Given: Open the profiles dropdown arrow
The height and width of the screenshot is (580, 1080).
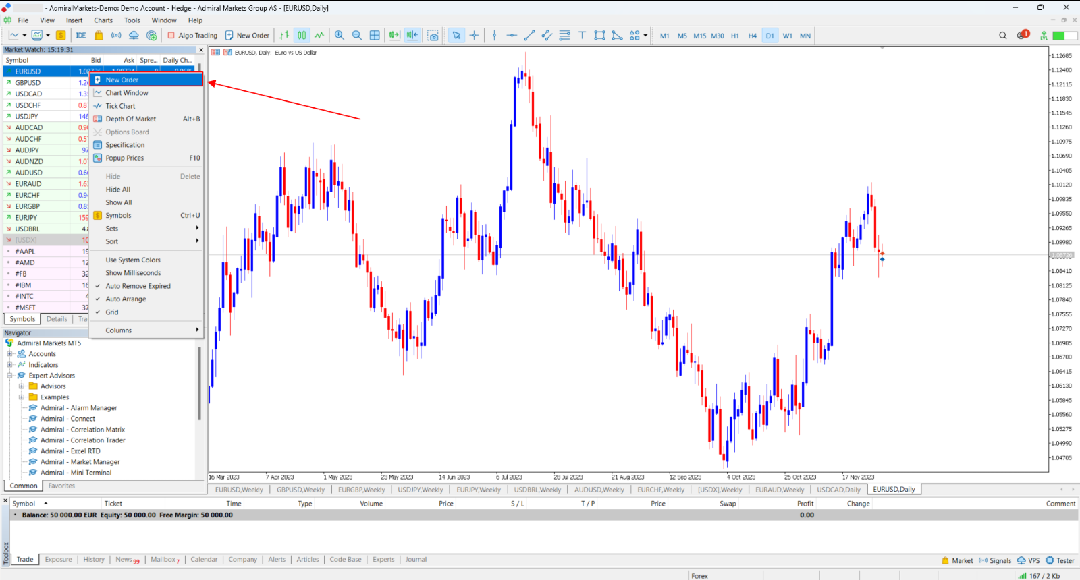Looking at the screenshot, I should click(x=48, y=36).
